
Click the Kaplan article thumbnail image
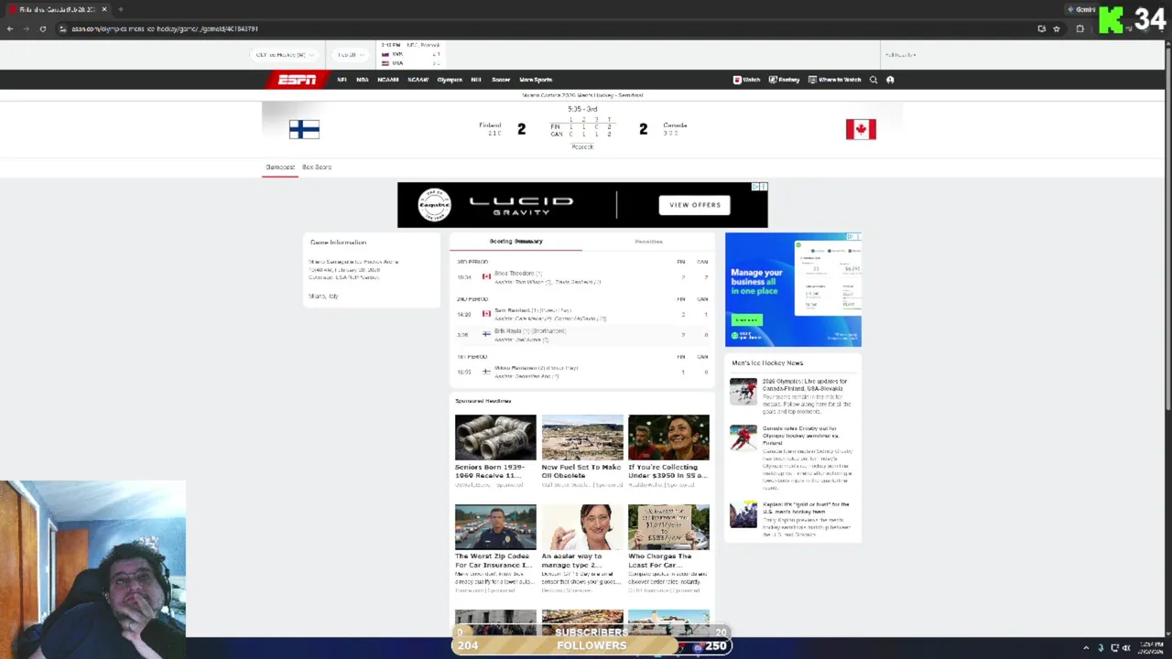(x=743, y=514)
